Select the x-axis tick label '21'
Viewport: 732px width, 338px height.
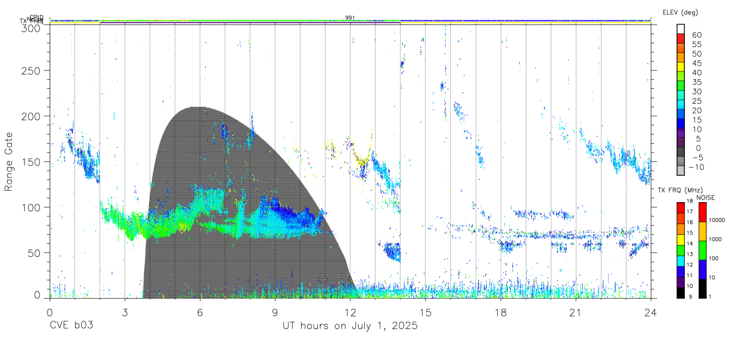coord(575,312)
